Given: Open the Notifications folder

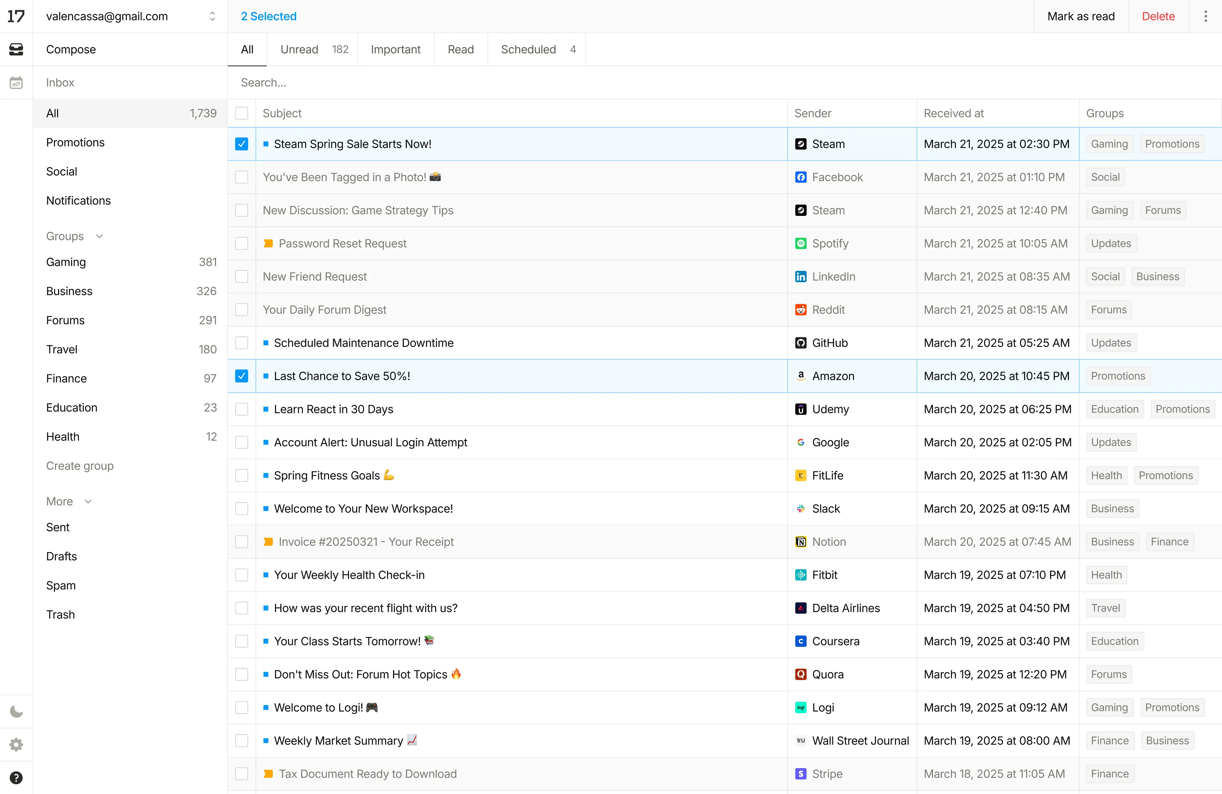Looking at the screenshot, I should (x=130, y=200).
